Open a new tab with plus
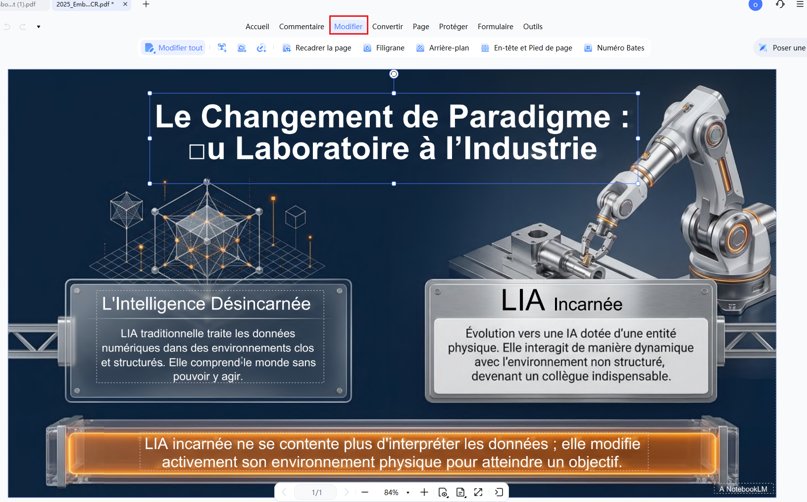 point(146,4)
